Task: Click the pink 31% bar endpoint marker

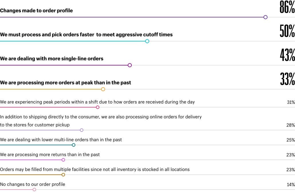Action: [98, 107]
